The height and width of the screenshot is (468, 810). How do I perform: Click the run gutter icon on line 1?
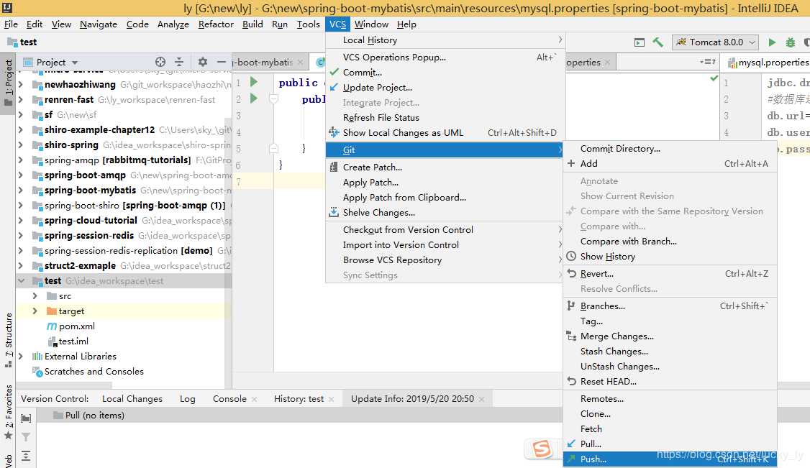[254, 81]
